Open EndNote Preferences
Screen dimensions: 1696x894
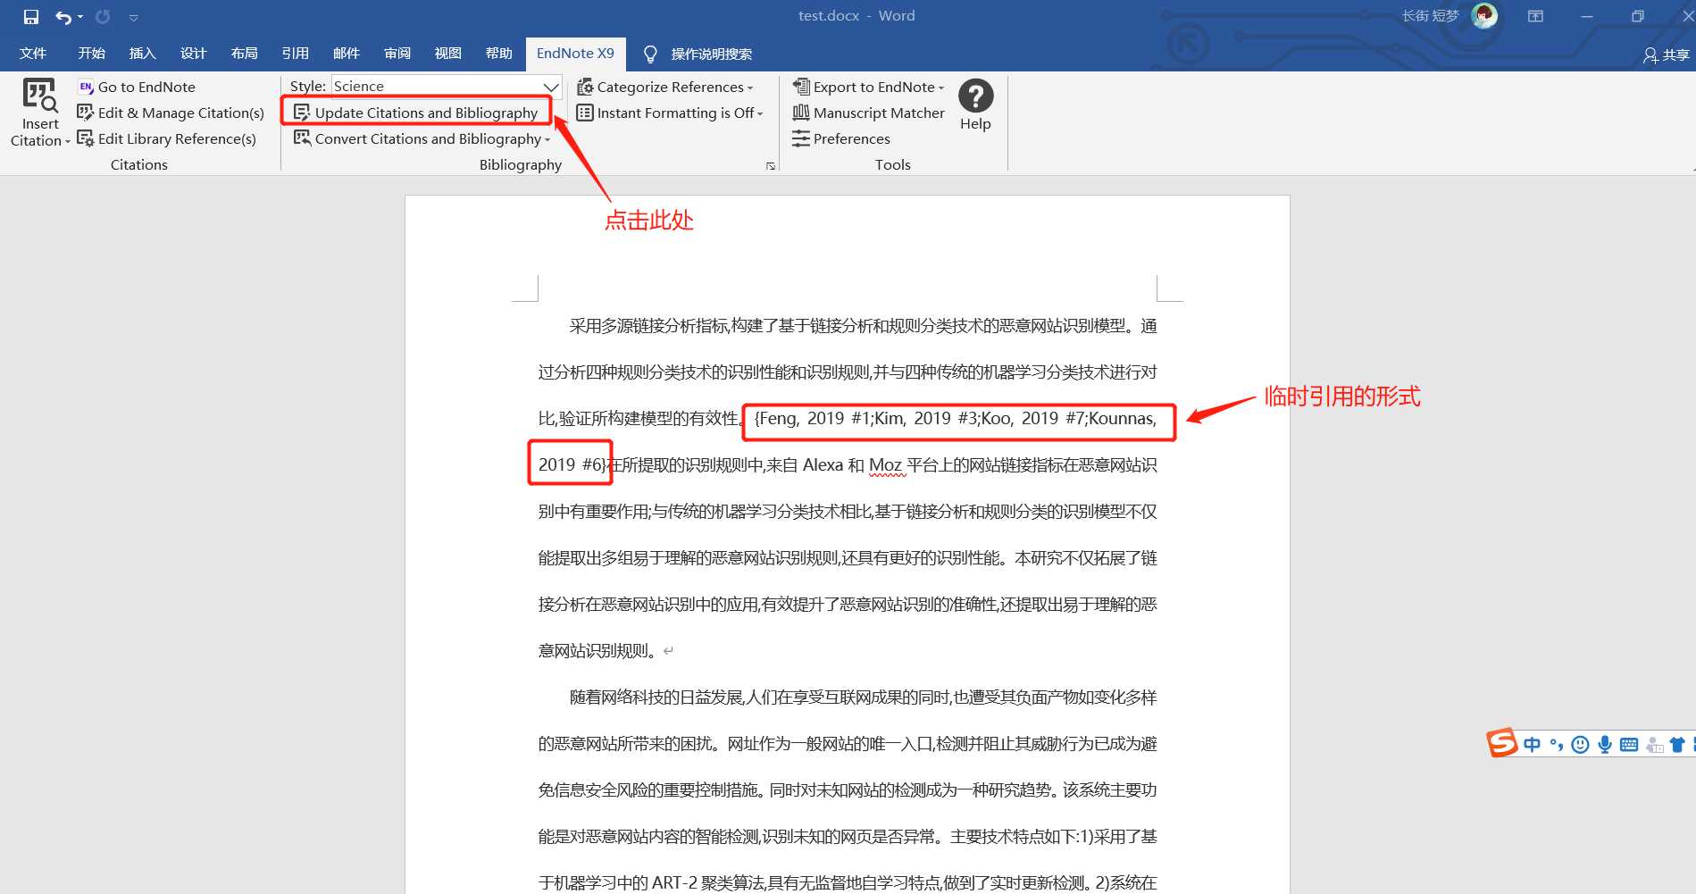pyautogui.click(x=841, y=138)
